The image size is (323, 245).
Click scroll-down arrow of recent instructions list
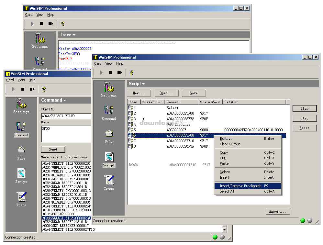(x=225, y=229)
